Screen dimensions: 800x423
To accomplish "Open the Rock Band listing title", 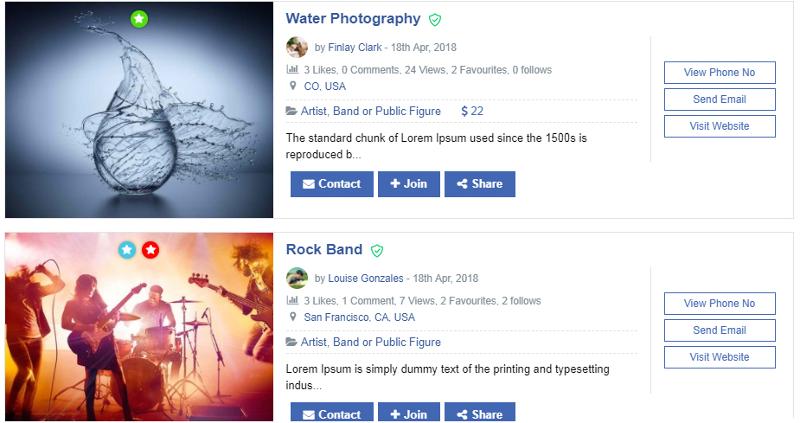I will tap(324, 249).
